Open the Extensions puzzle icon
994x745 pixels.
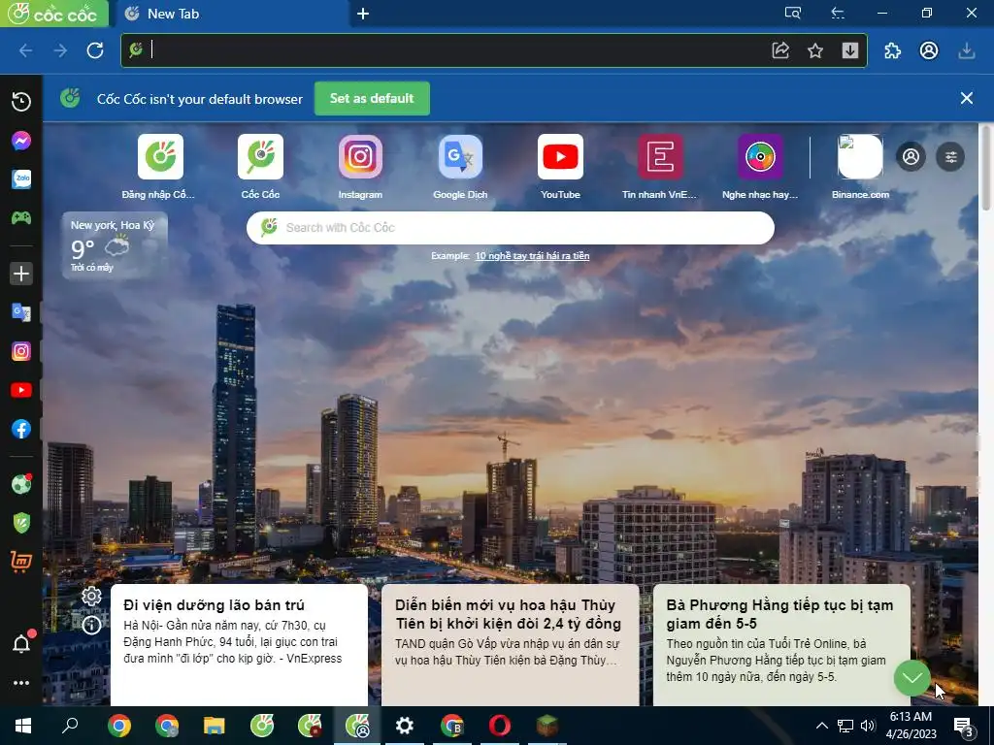(x=893, y=50)
